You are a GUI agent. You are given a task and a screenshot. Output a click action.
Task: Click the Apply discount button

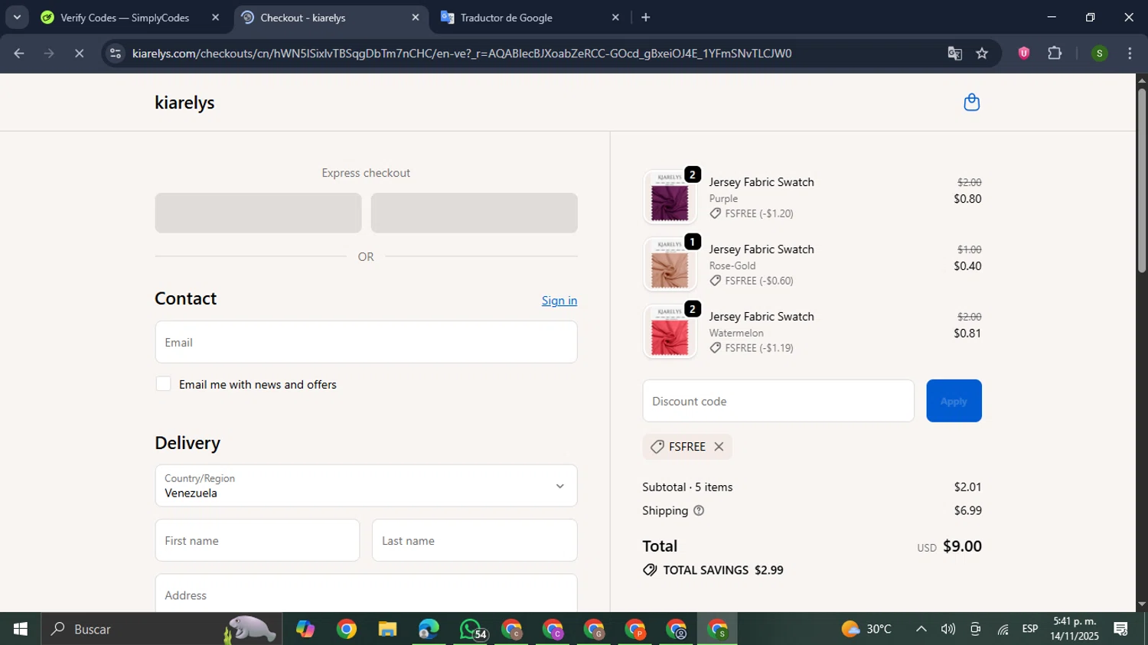click(954, 401)
